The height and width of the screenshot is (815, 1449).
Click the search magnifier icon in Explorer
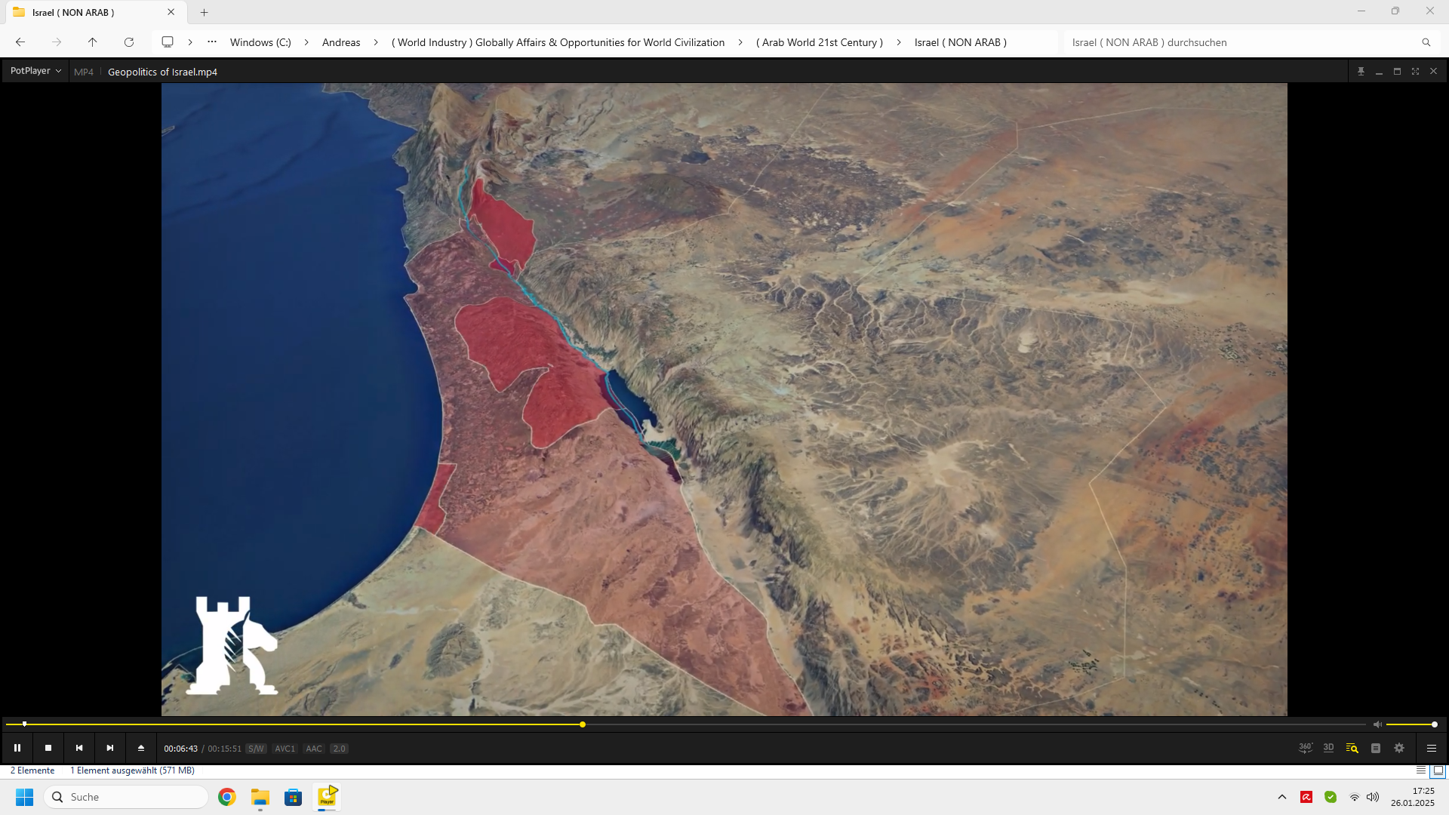pyautogui.click(x=1426, y=42)
